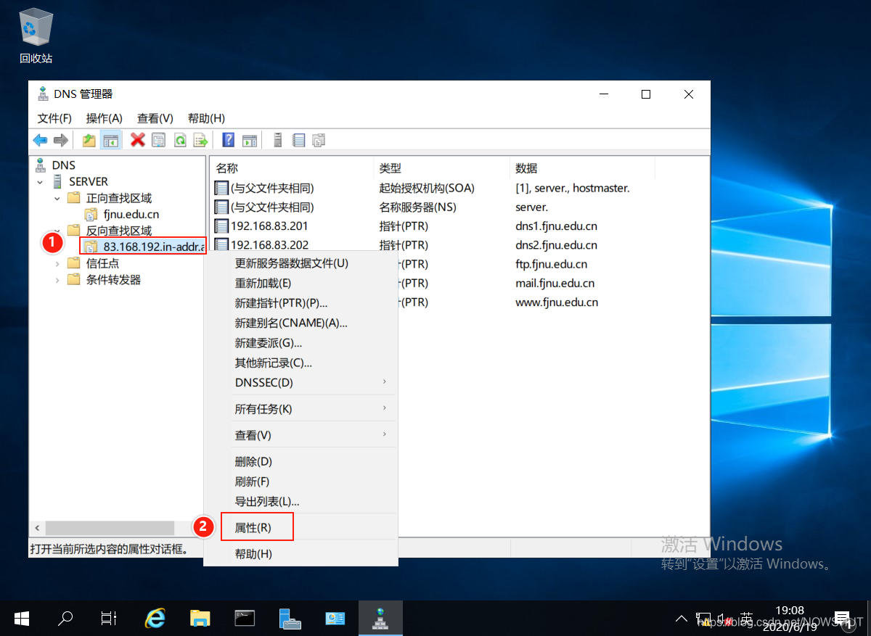
Task: Open File Explorer from the taskbar
Action: (200, 618)
